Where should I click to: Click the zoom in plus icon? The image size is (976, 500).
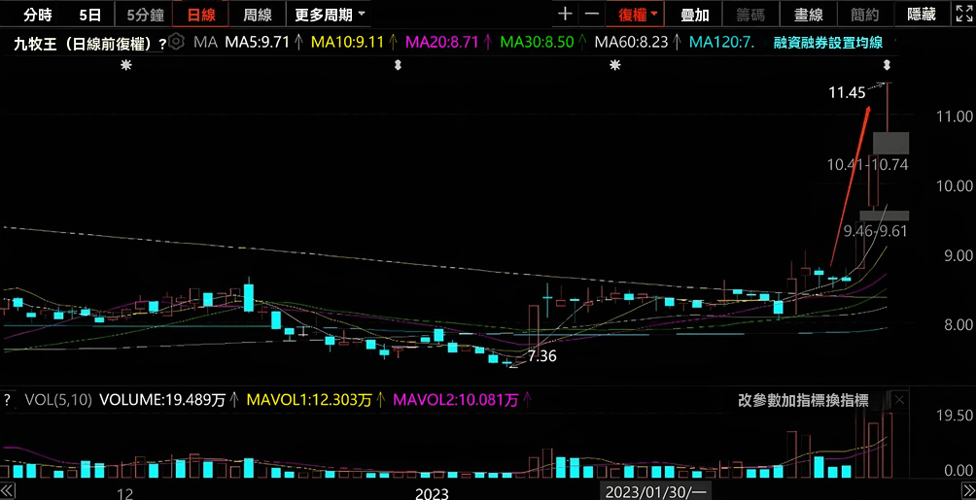565,15
